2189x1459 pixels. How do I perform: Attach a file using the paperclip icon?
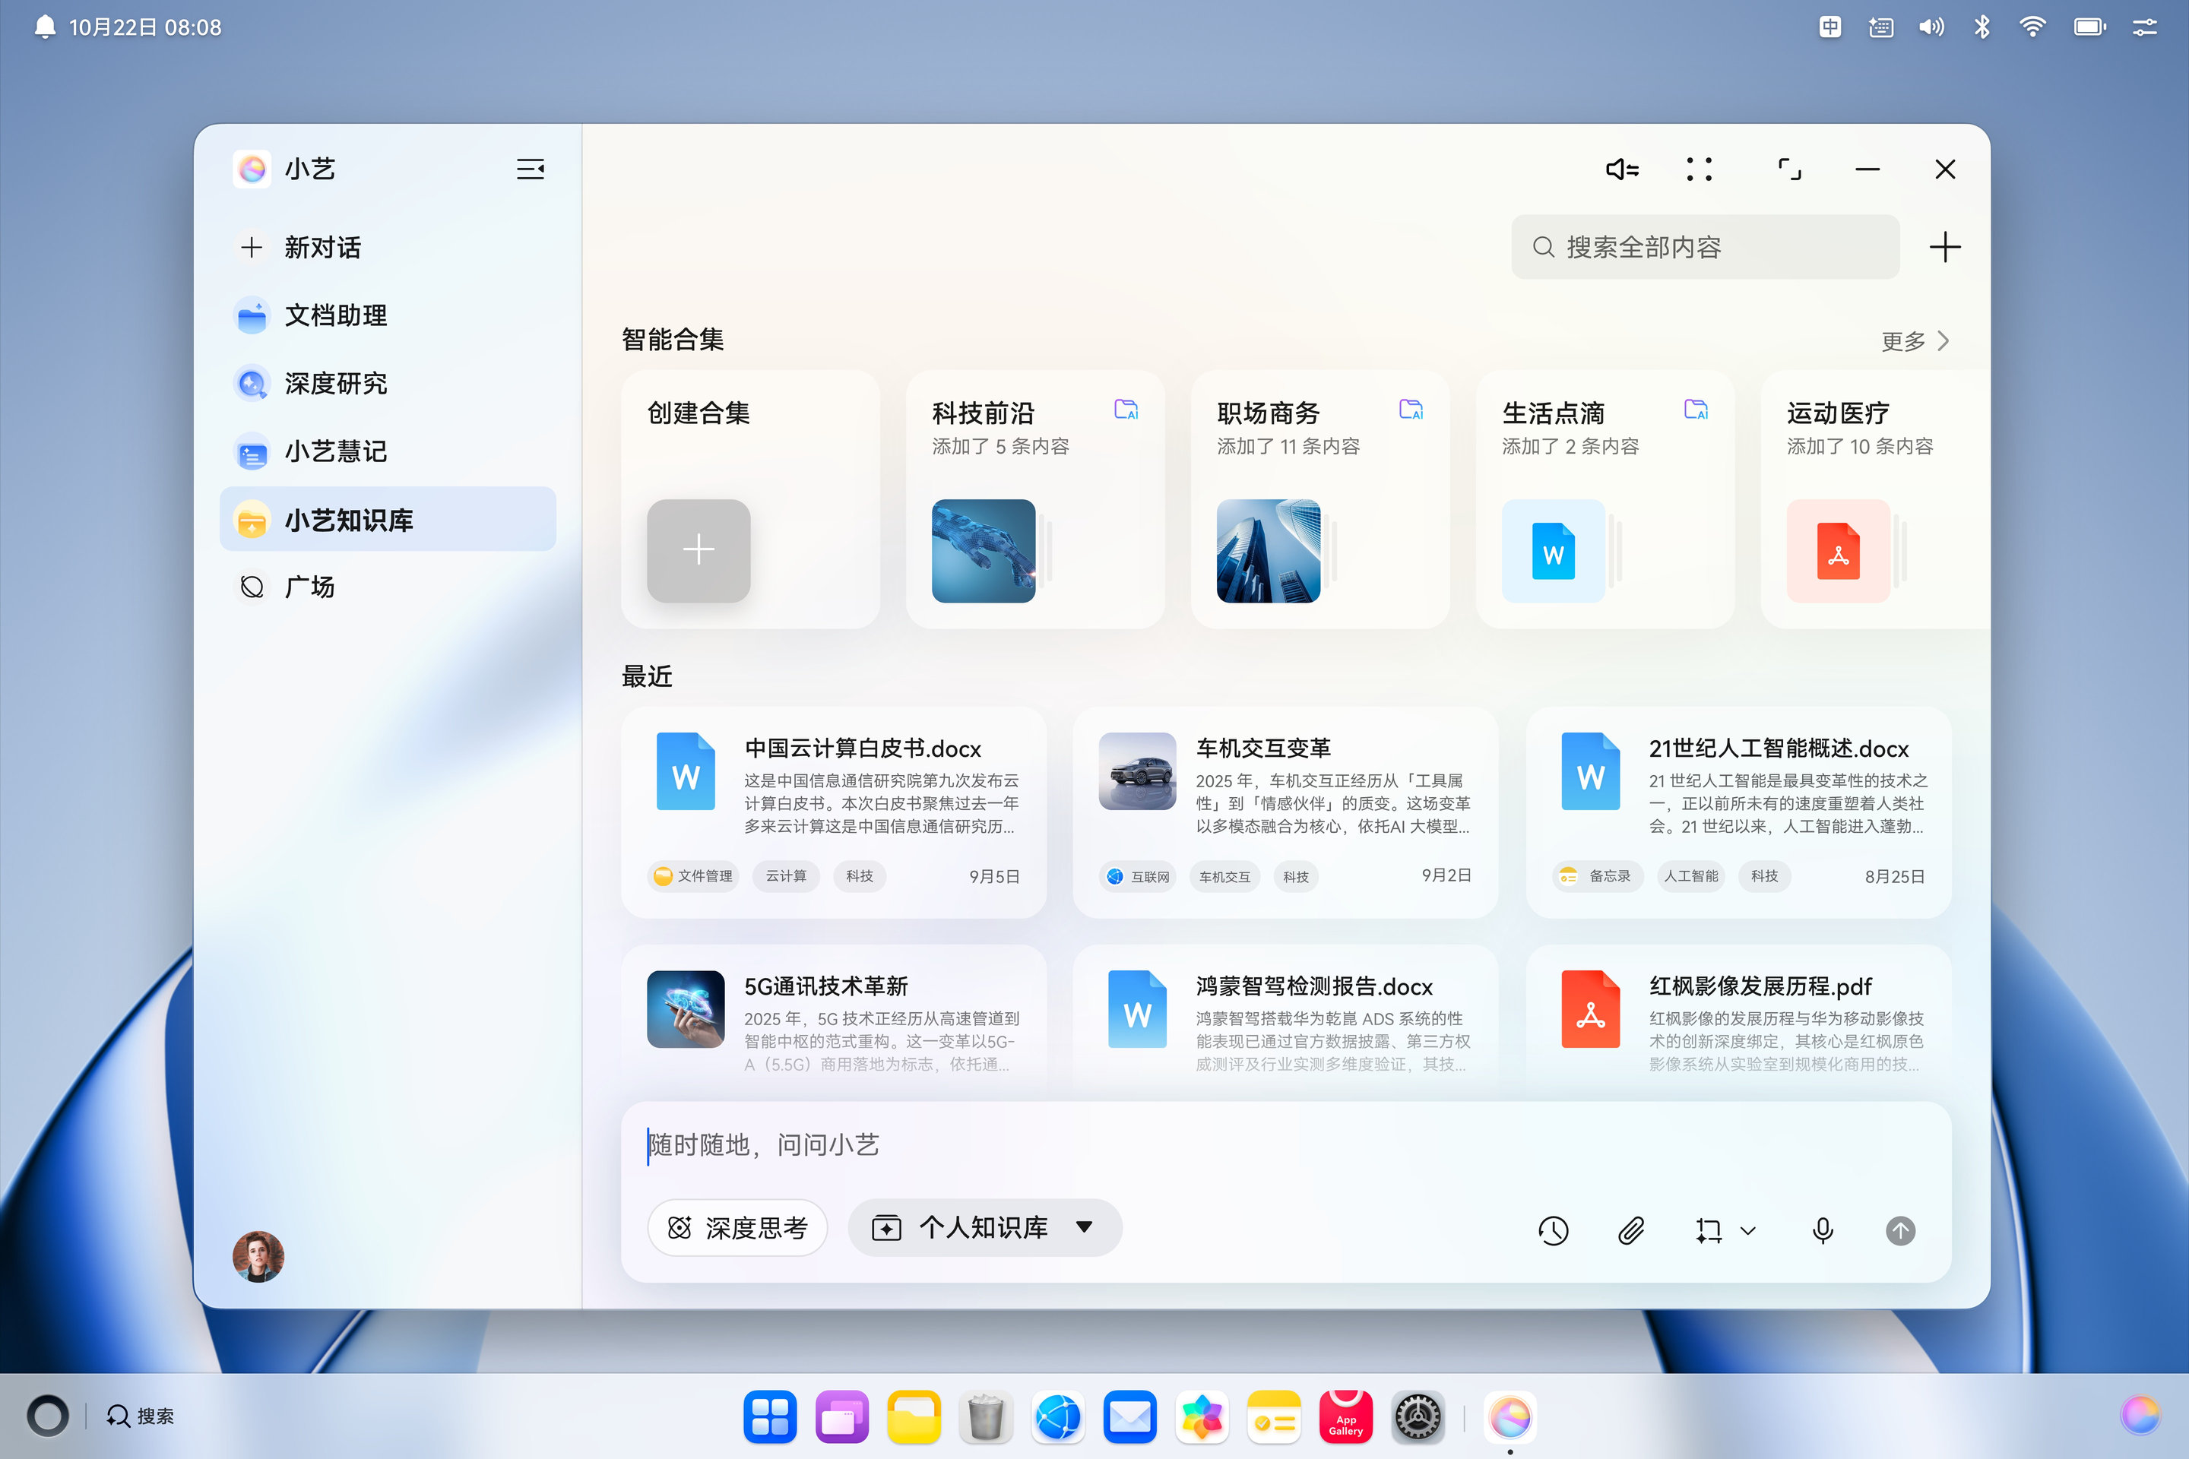click(1630, 1230)
